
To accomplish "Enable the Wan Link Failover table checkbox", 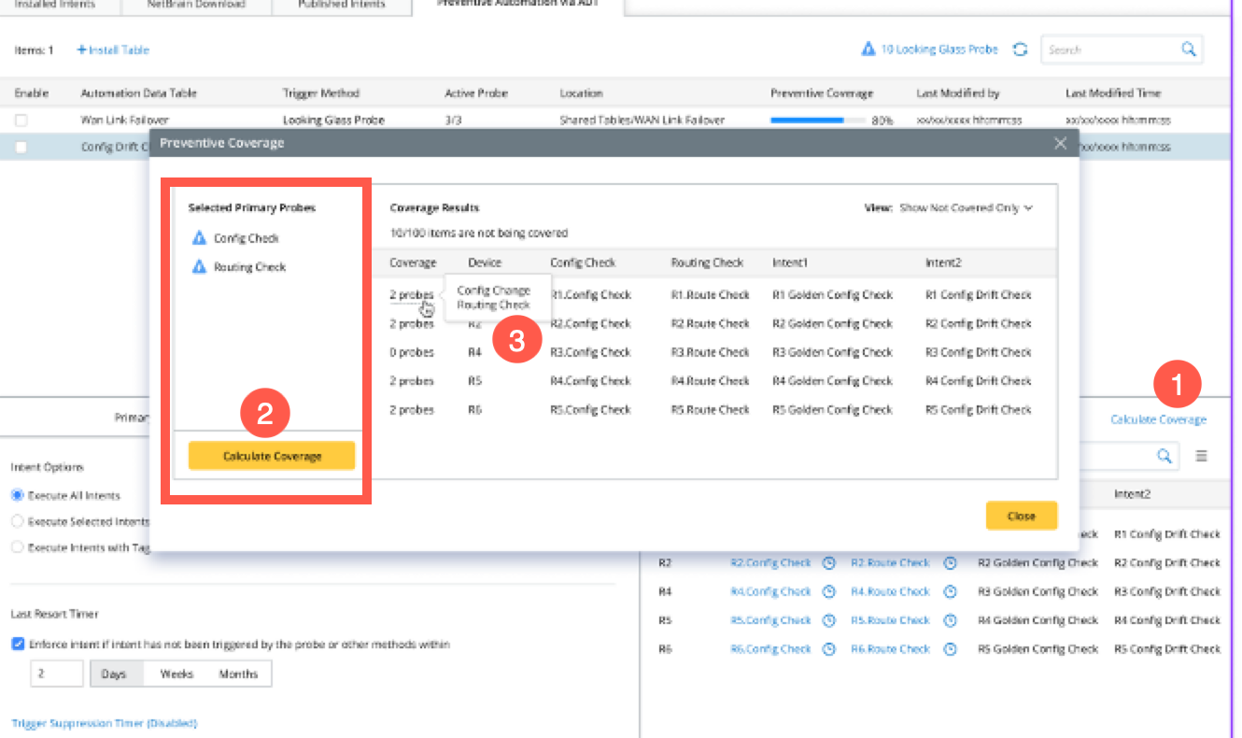I will coord(21,121).
